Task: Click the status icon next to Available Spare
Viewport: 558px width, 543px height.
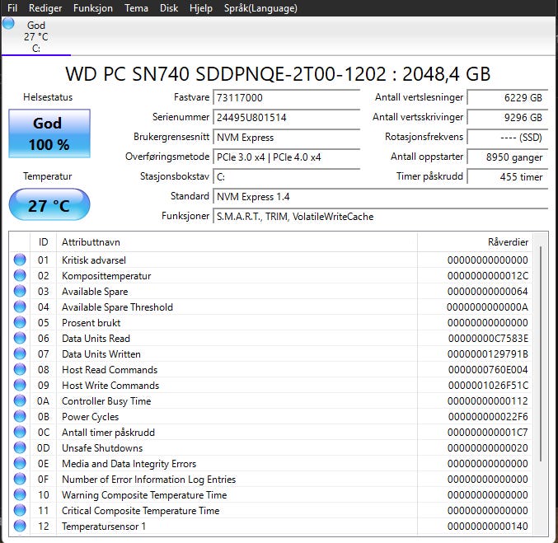Action: [x=20, y=292]
